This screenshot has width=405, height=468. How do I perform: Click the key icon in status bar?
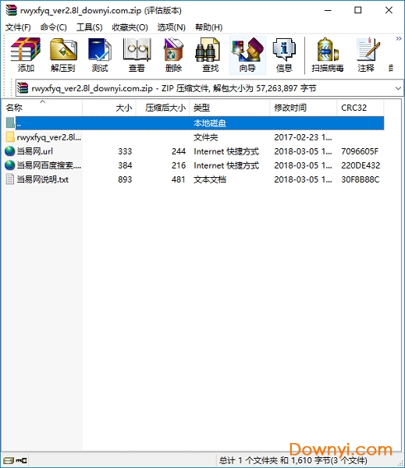[21, 460]
